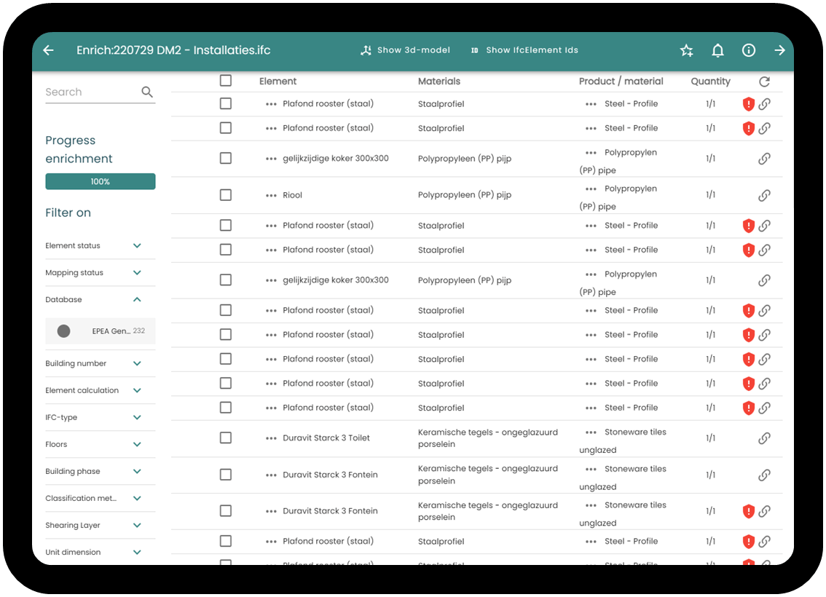The width and height of the screenshot is (826, 597).
Task: Go forward with the right arrow icon
Action: tap(779, 50)
